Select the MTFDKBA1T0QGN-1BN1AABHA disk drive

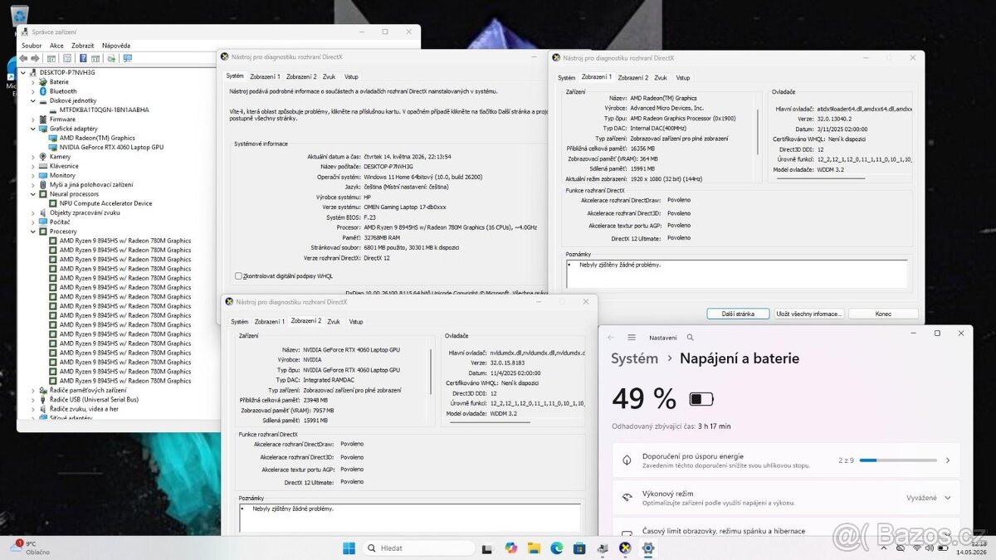coord(105,110)
